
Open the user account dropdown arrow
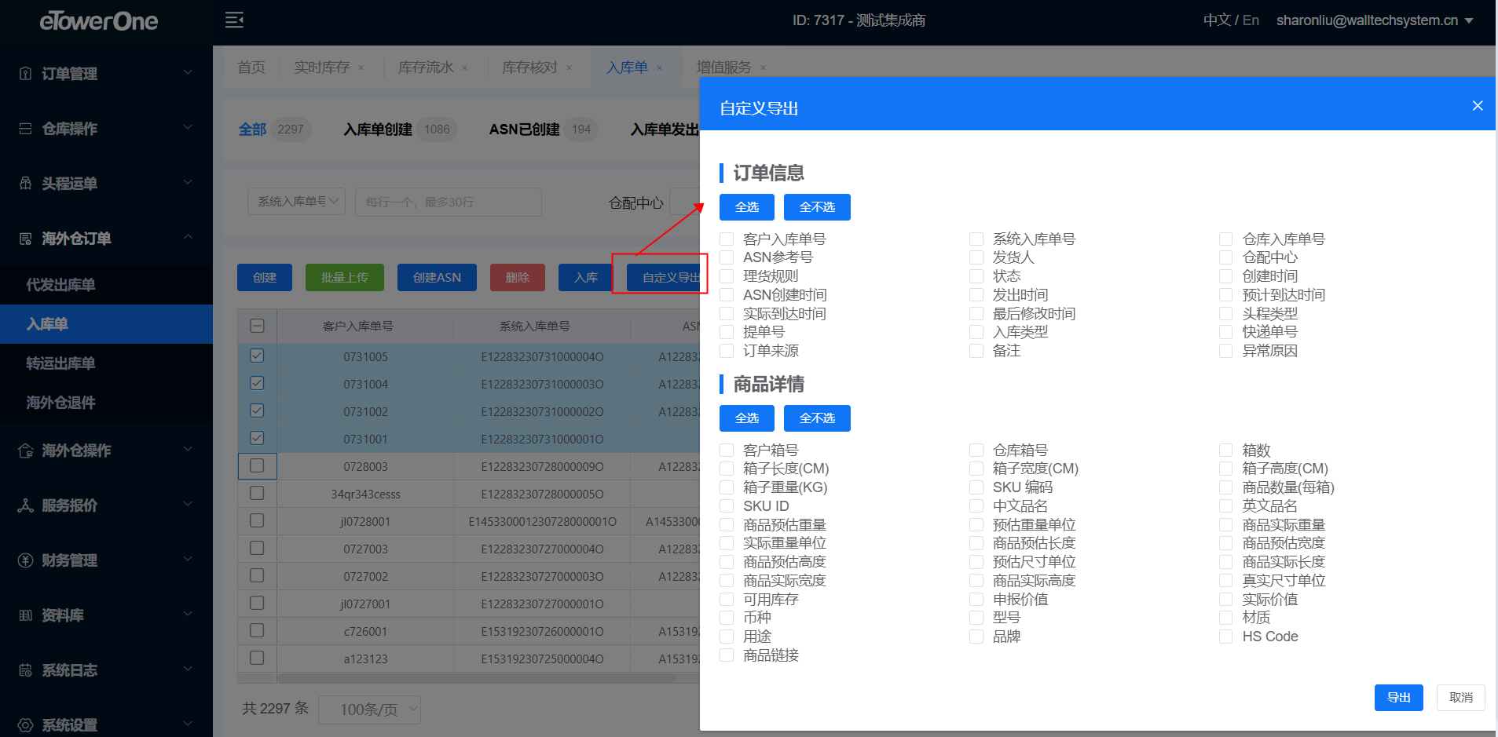[1469, 21]
